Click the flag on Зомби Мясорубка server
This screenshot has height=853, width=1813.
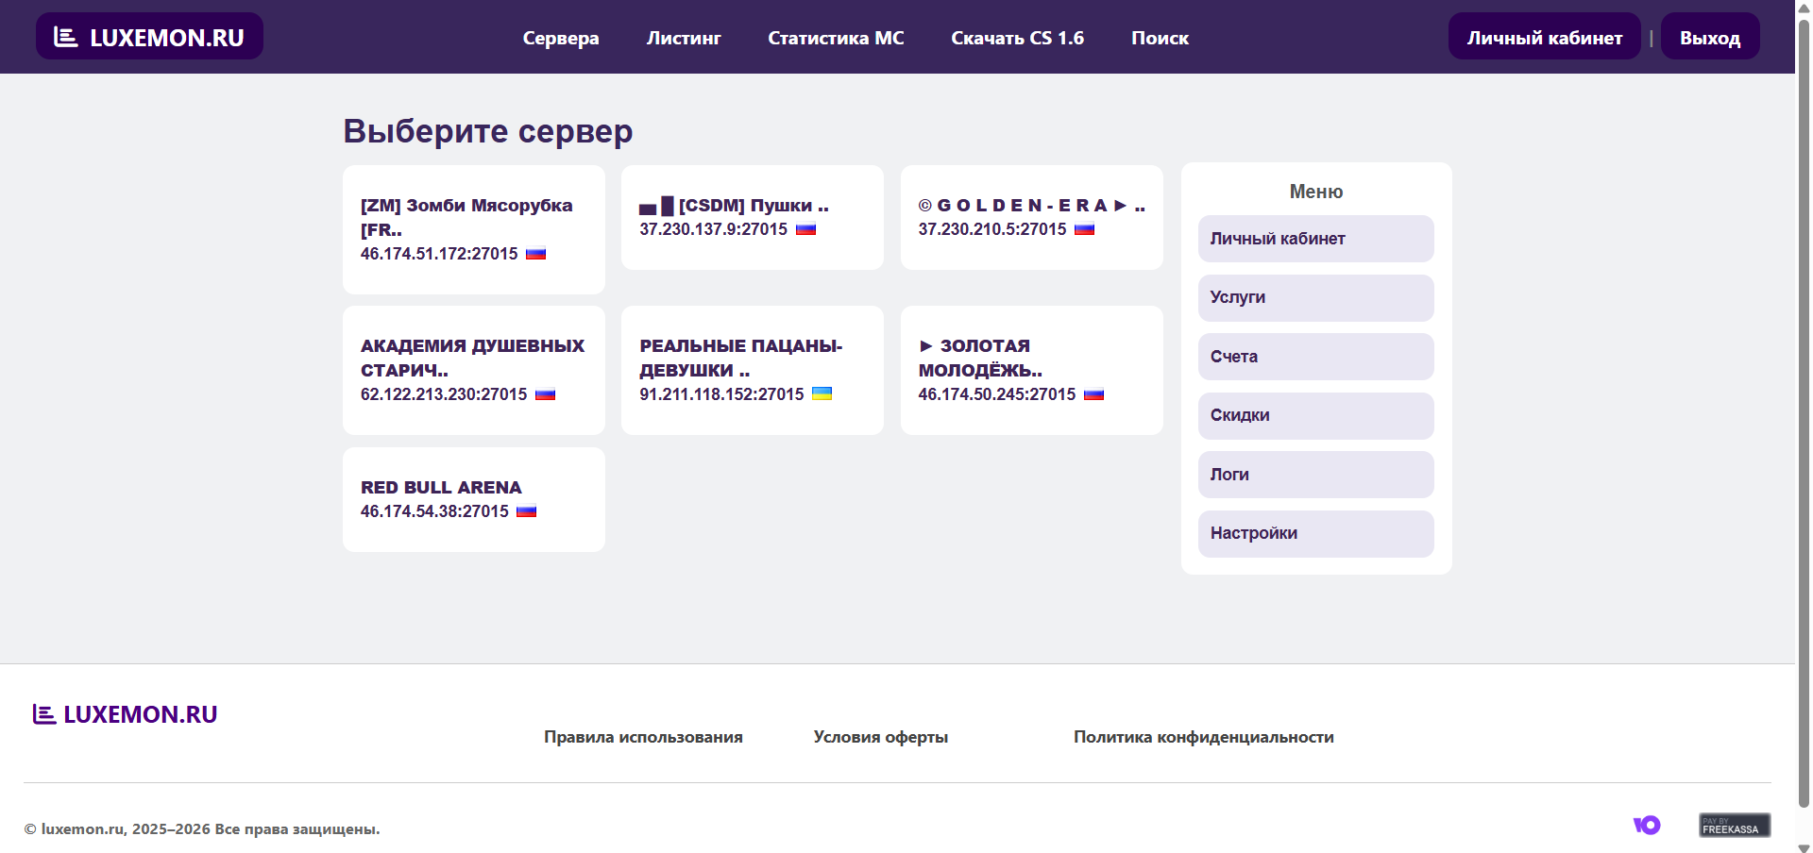(x=535, y=254)
